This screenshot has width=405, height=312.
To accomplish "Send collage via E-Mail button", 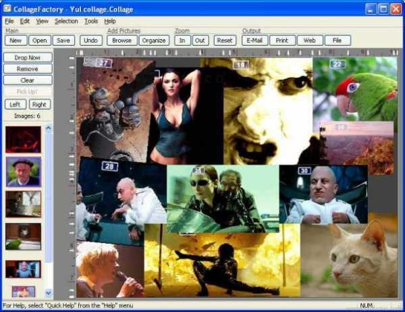I will (254, 41).
